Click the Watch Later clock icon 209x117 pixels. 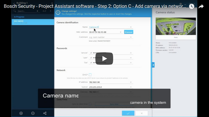pyautogui.click(x=191, y=6)
